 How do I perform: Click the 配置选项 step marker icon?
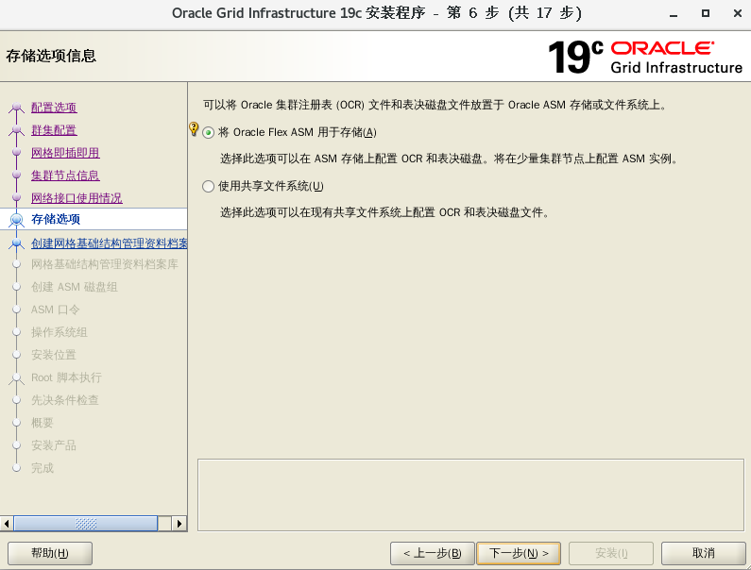16,108
